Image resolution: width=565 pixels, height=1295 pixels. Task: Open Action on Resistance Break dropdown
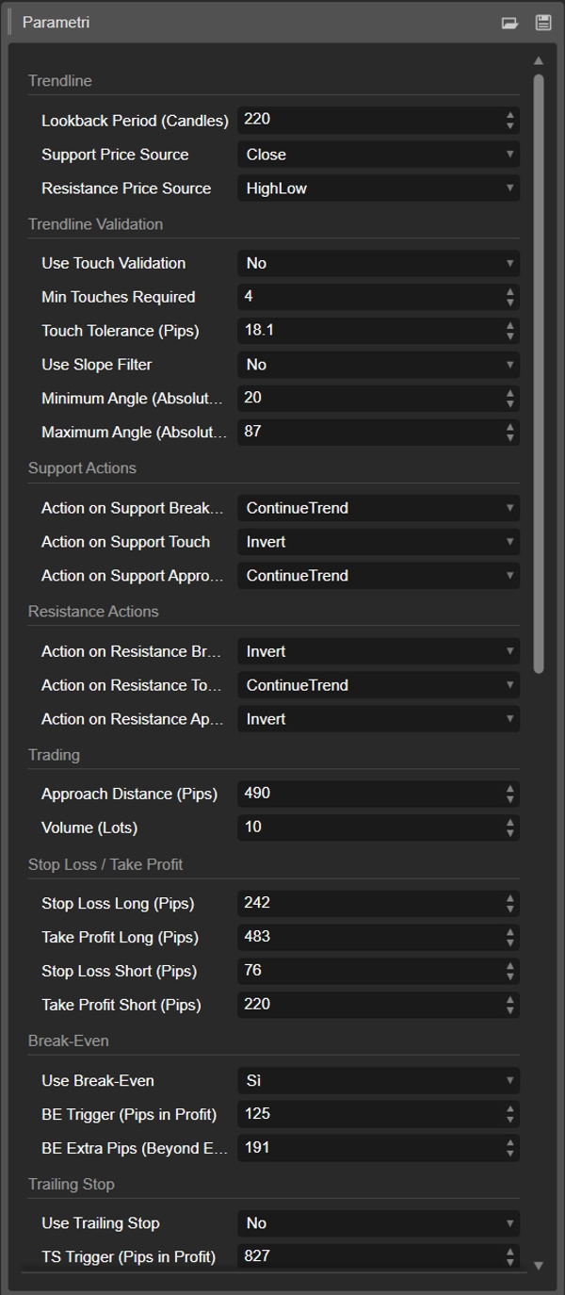pos(378,651)
